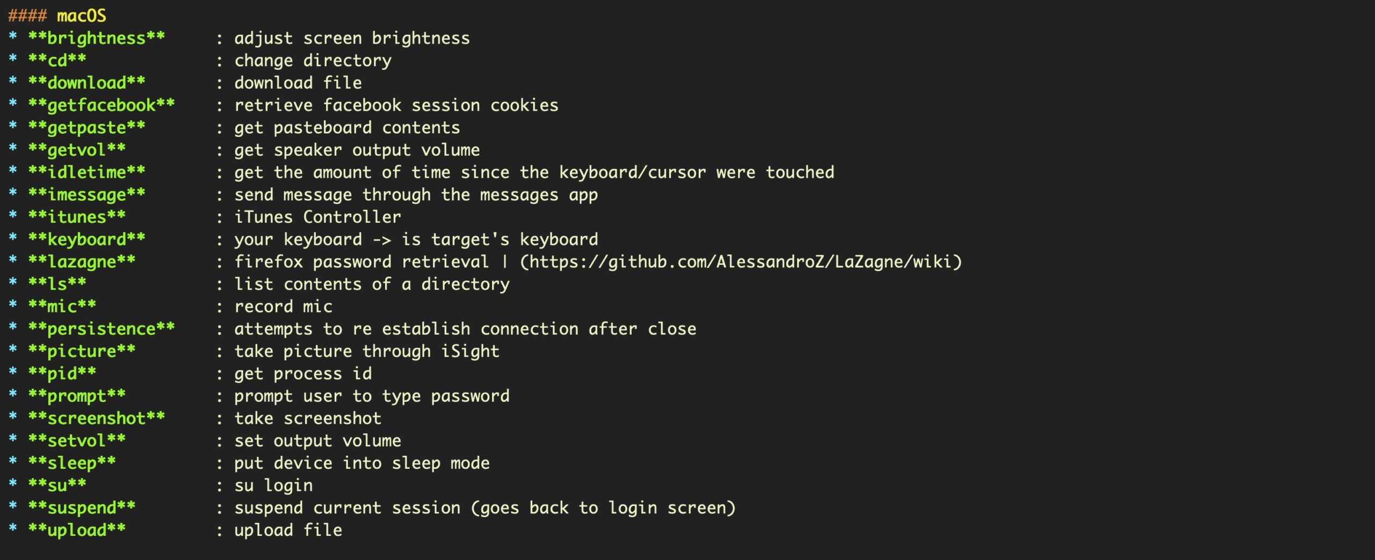
Task: Click the prompt command name
Action: pos(77,396)
